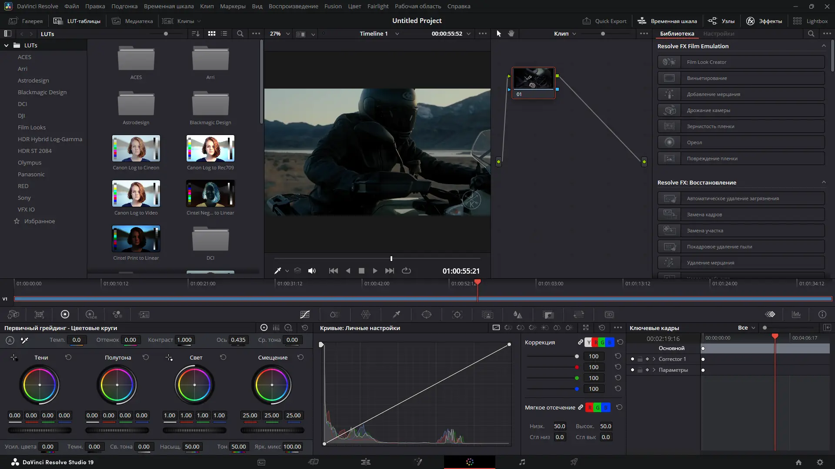The image size is (835, 469).
Task: Open the Tracker palette icon
Action: coord(457,314)
